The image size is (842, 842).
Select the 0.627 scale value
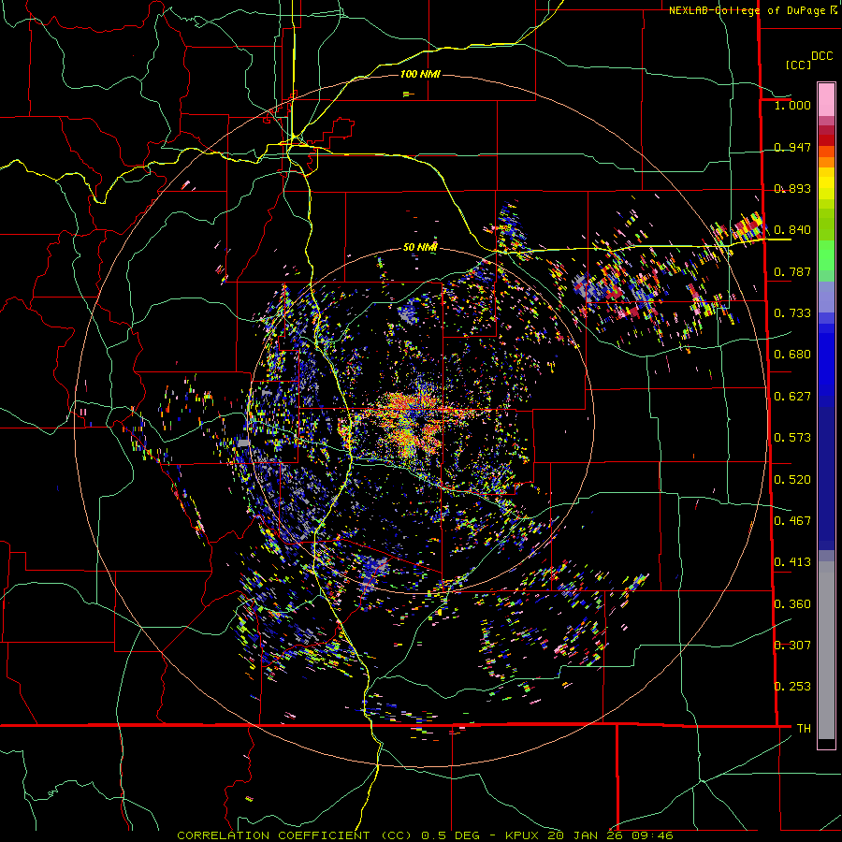[x=792, y=397]
